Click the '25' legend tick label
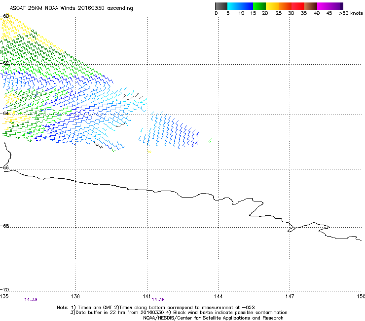 279,13
